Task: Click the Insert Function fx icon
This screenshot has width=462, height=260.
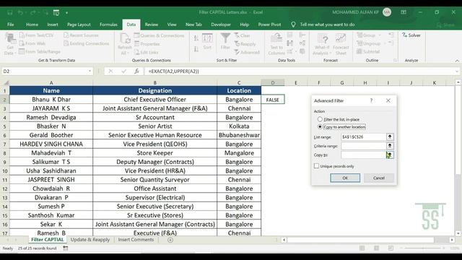Action: point(136,71)
